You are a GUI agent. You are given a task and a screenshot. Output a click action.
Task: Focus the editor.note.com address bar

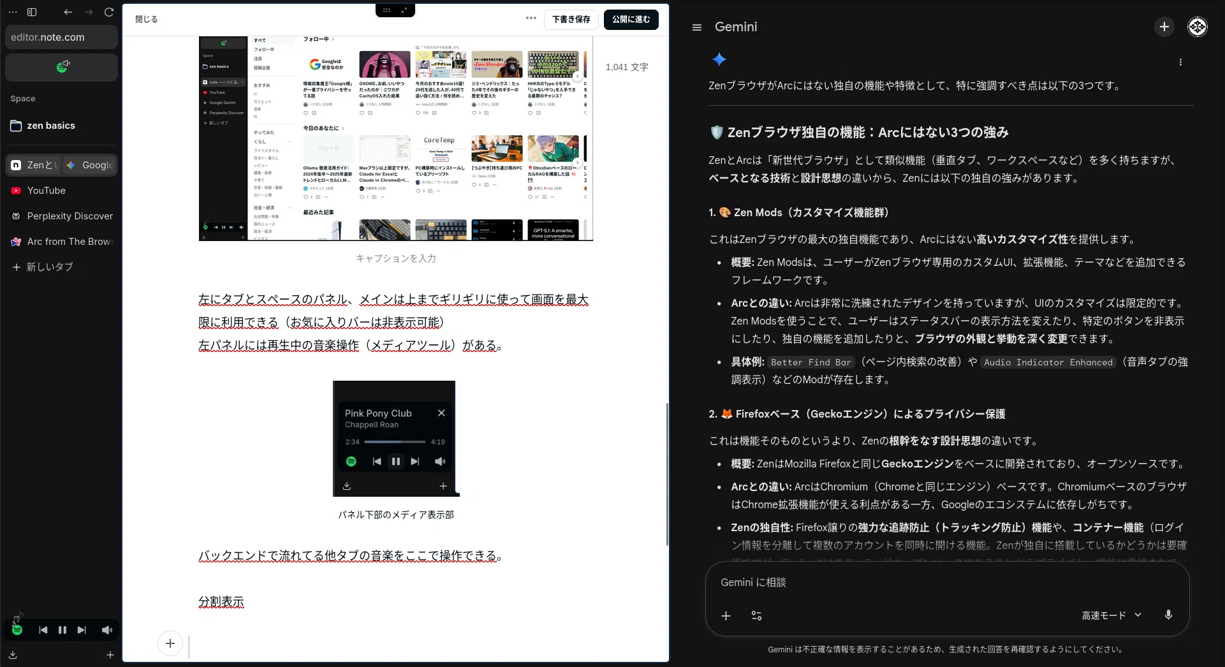(x=61, y=37)
